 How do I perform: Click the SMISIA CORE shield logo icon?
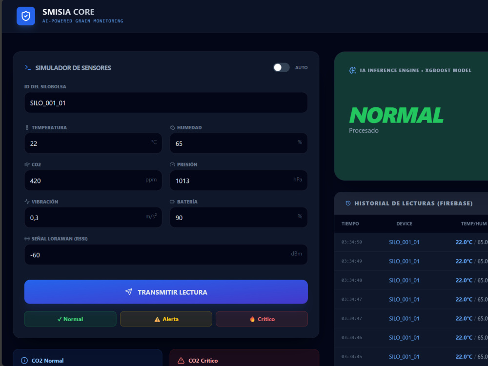point(26,16)
